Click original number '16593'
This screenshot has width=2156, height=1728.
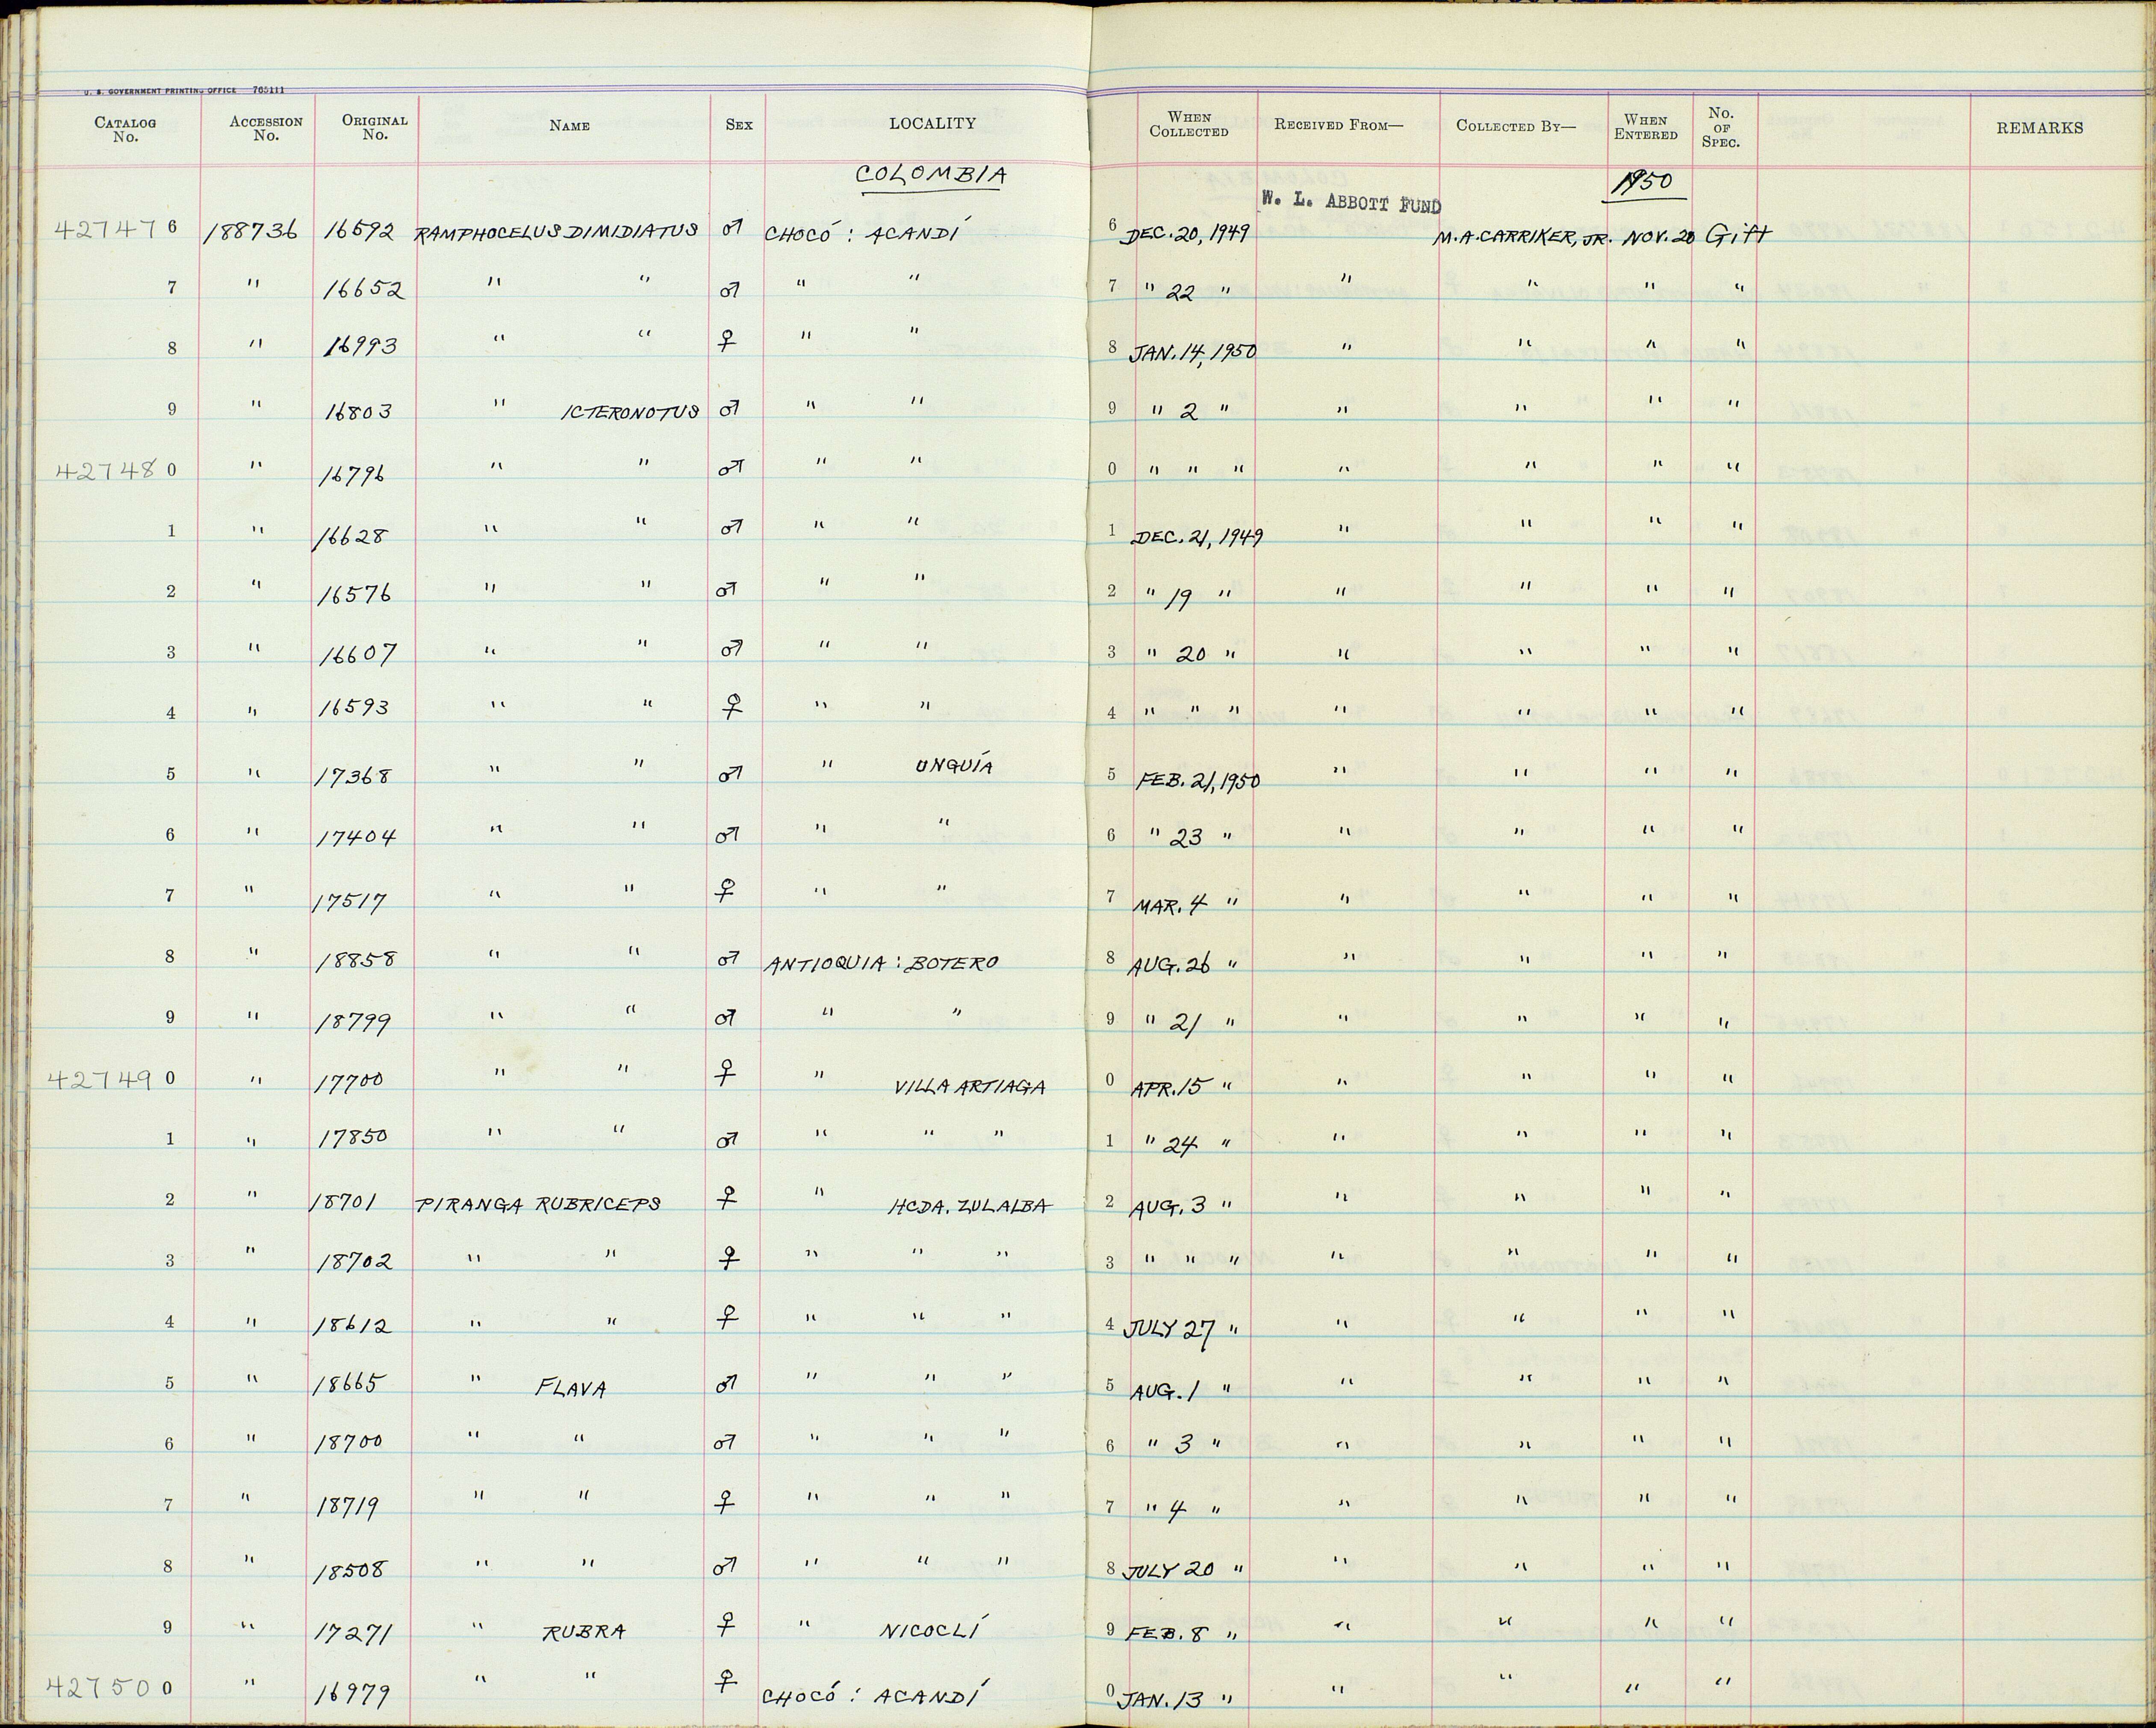[x=354, y=708]
